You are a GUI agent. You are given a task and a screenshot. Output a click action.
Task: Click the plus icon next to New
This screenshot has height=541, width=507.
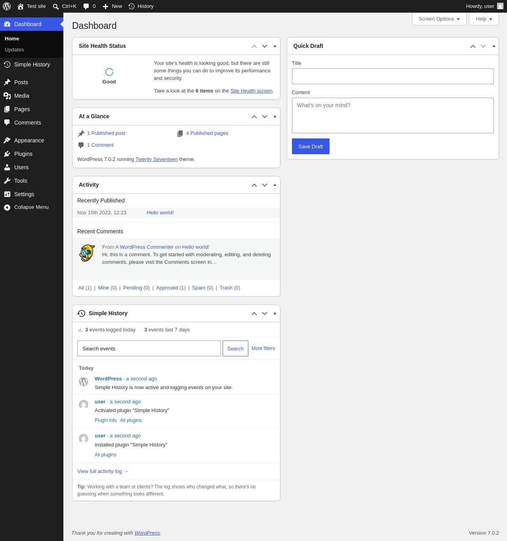coord(105,6)
